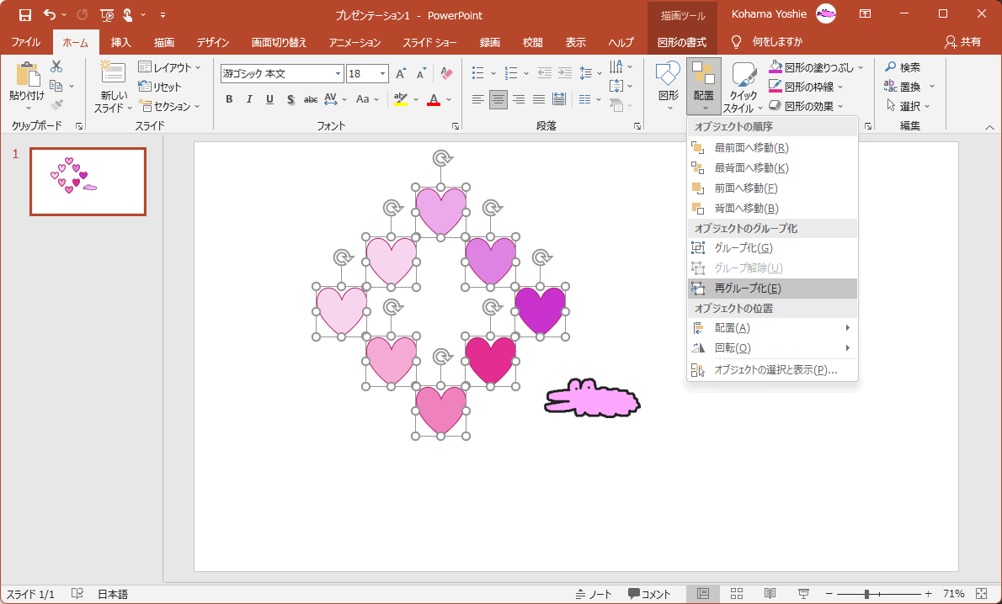Open the 配置(A) submenu
Screen dimensions: 1002x604
(x=772, y=327)
